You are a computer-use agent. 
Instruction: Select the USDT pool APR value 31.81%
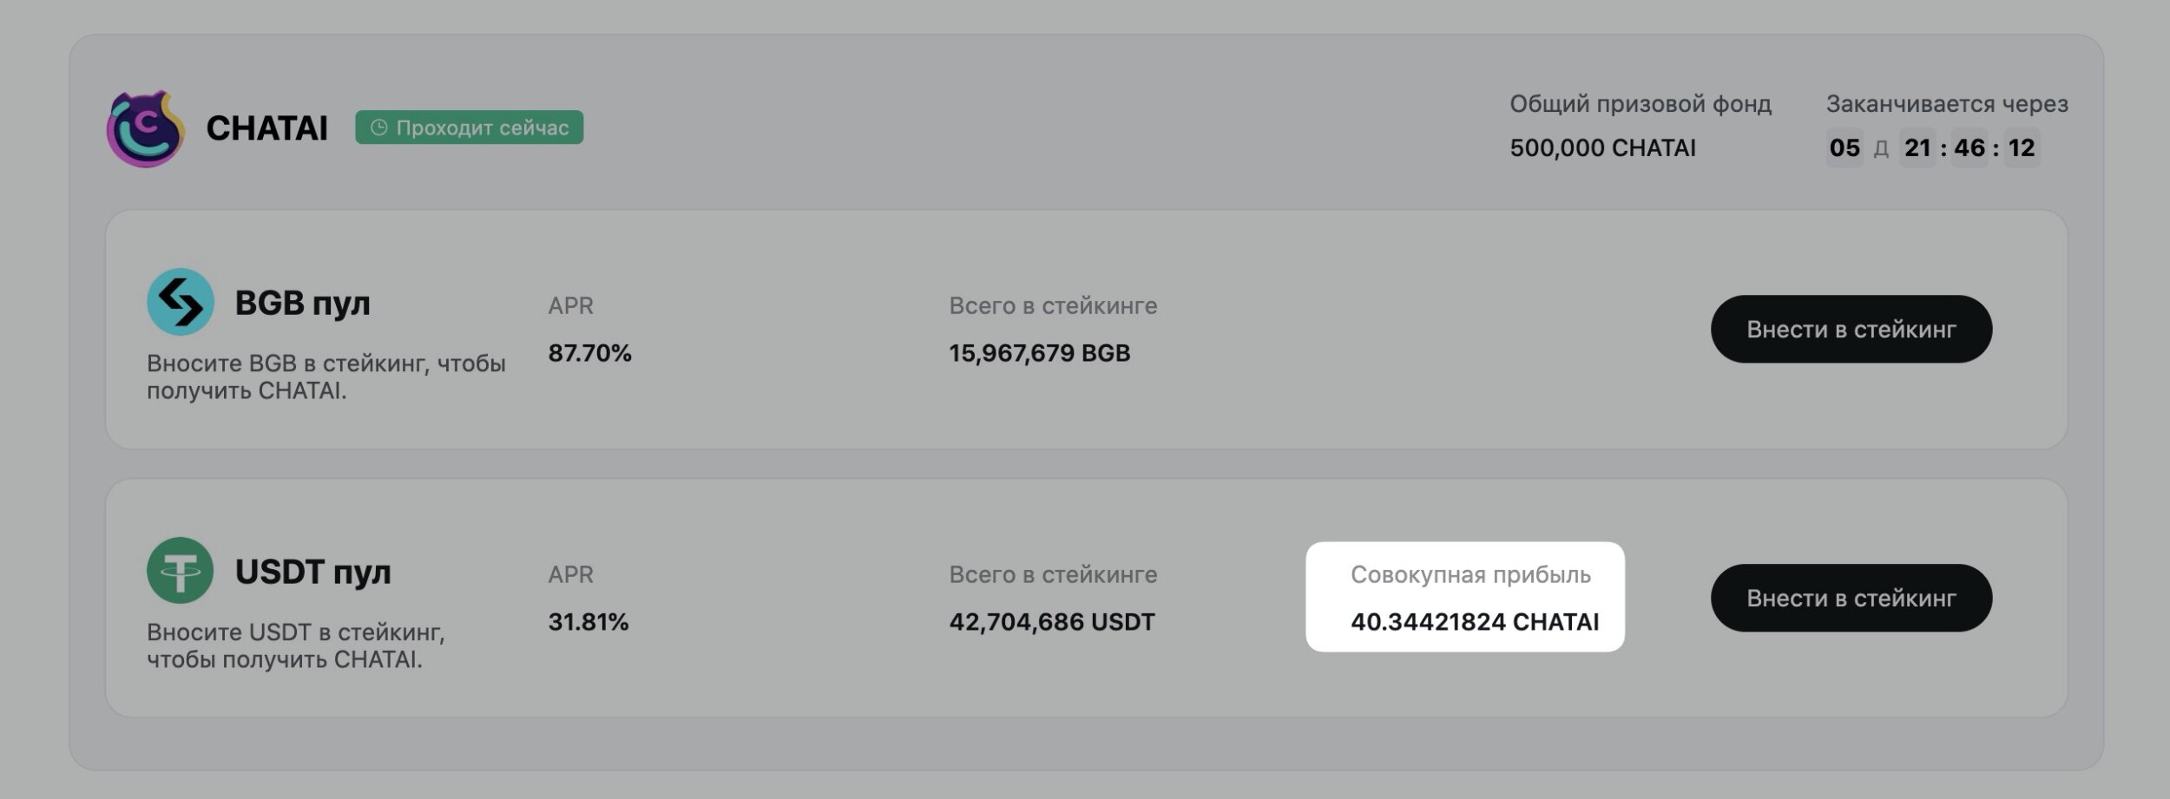[x=588, y=622]
